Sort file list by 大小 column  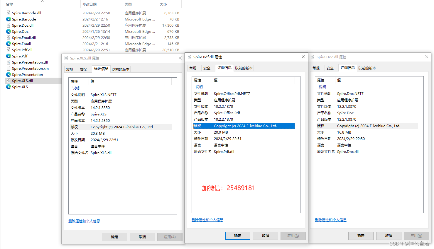click(163, 4)
